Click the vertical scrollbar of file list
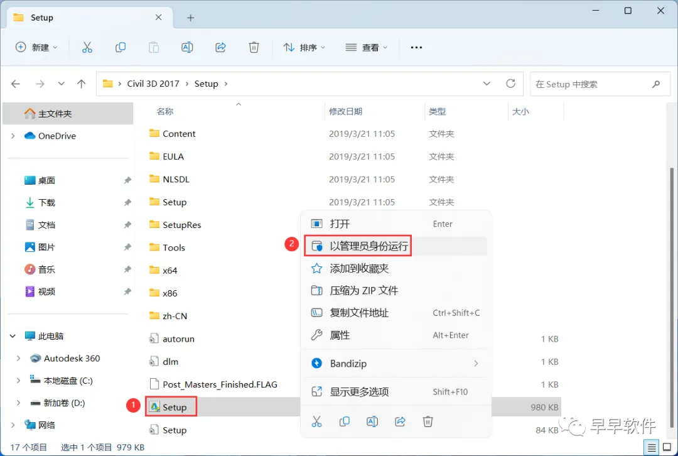This screenshot has width=678, height=456. pyautogui.click(x=672, y=298)
